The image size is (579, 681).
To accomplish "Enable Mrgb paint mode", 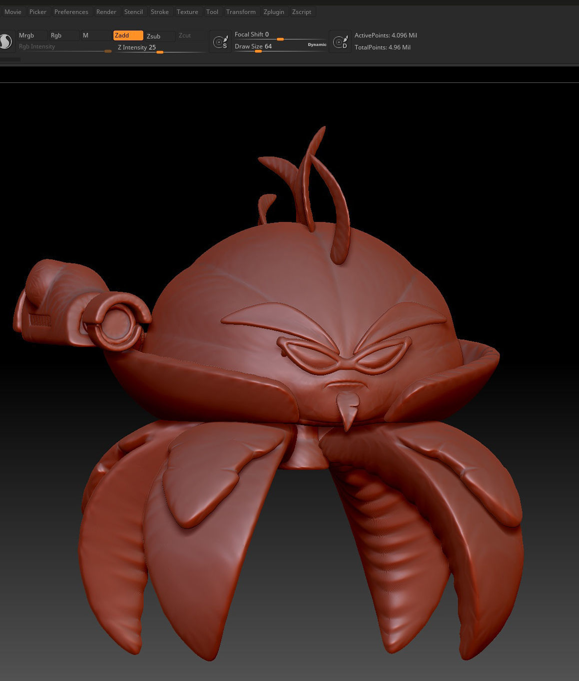I will (x=32, y=35).
